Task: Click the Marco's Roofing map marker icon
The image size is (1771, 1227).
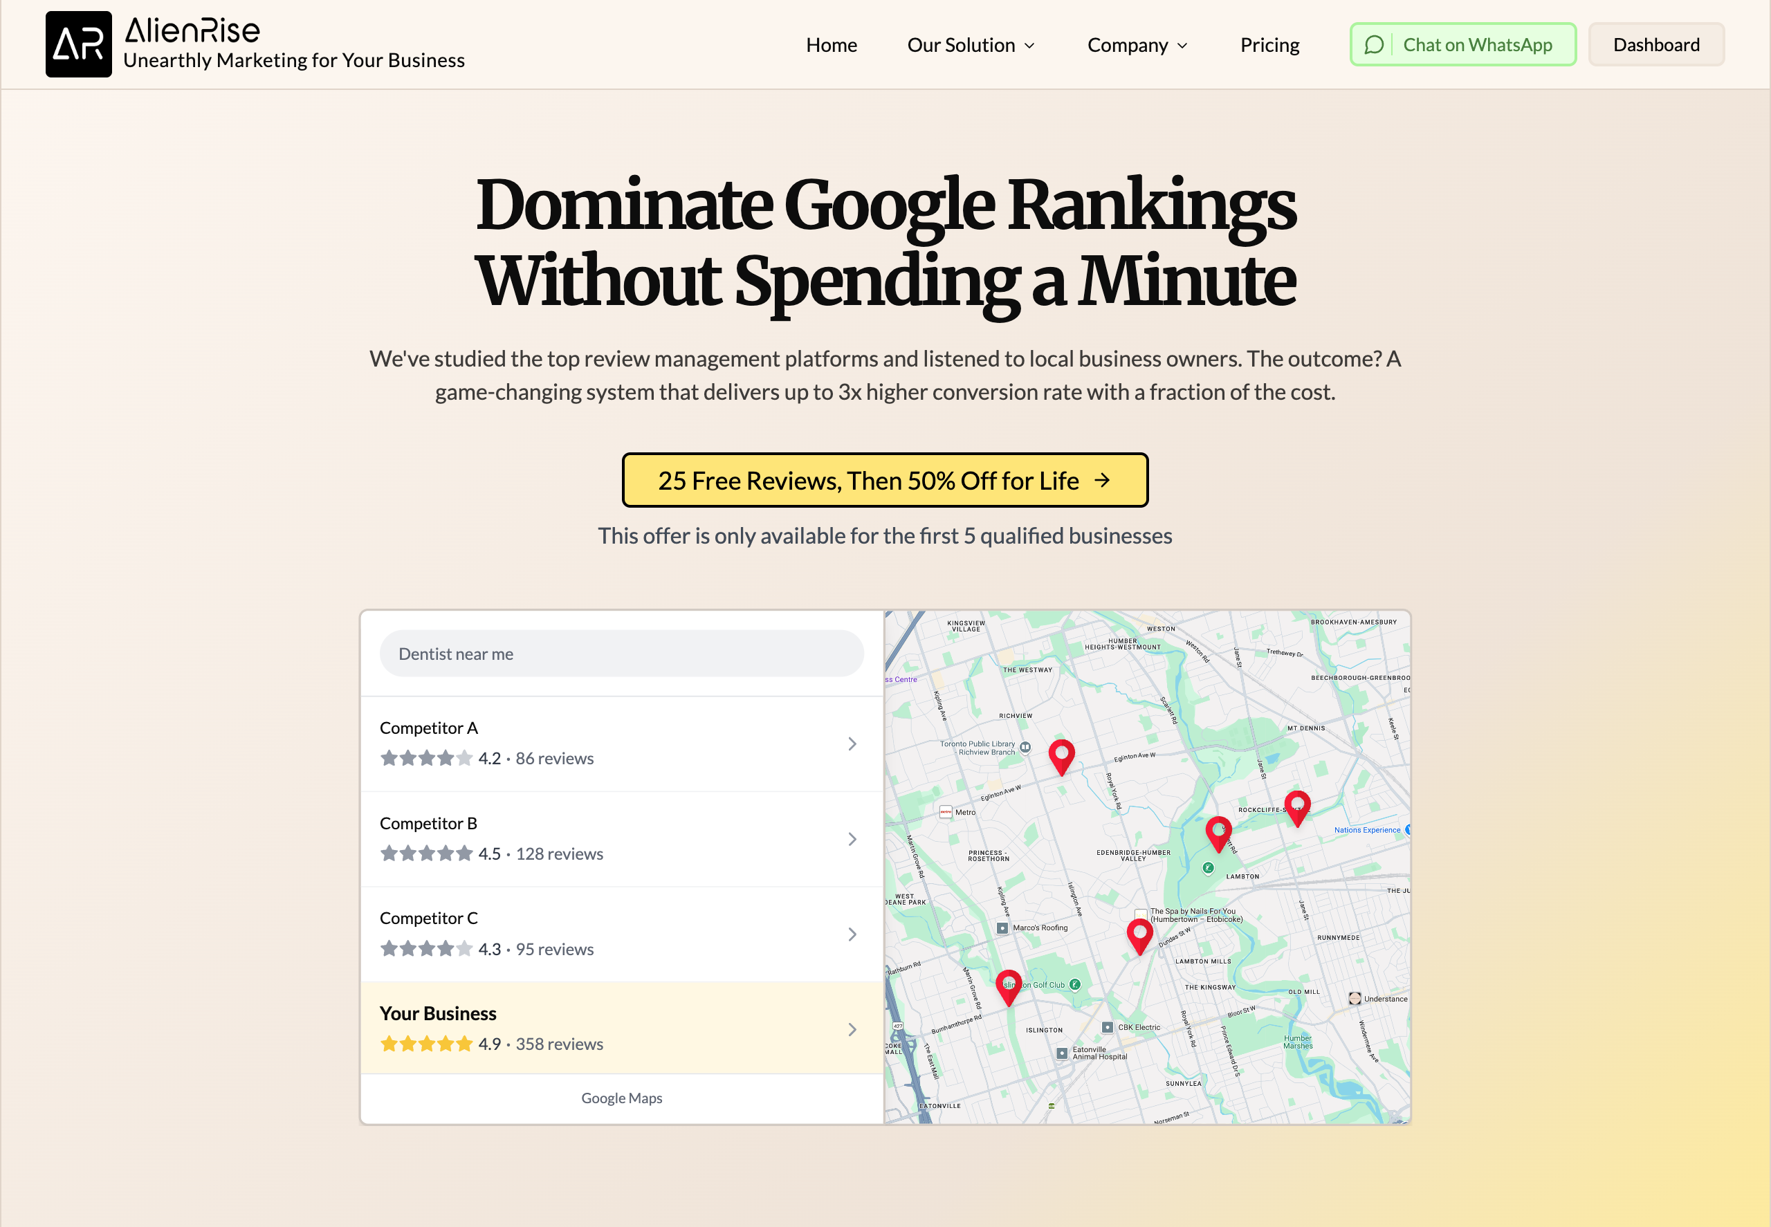Action: click(x=1002, y=928)
